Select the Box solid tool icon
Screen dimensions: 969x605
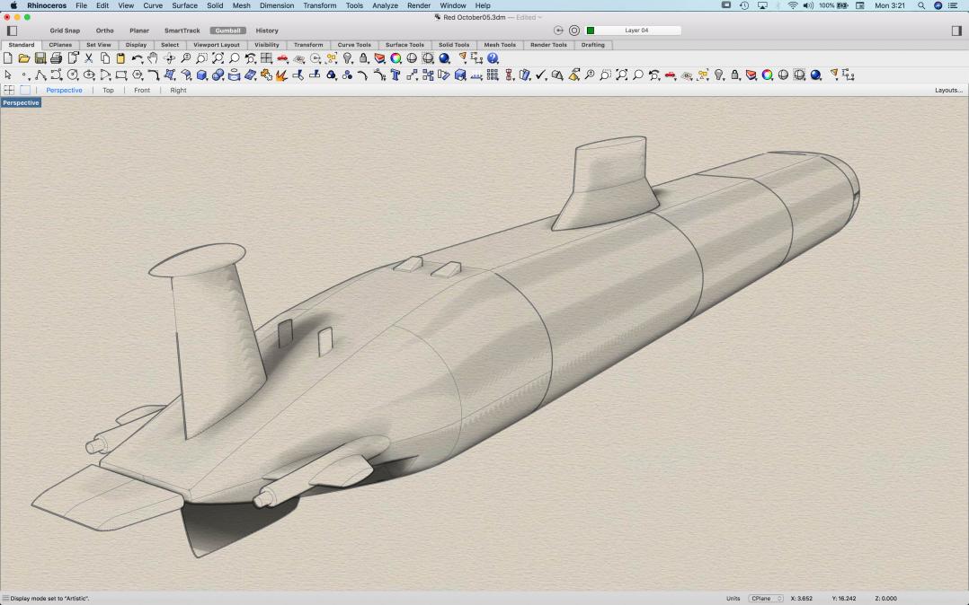point(202,75)
